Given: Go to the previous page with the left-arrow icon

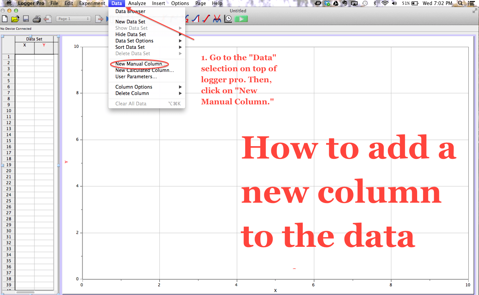Looking at the screenshot, I should [x=48, y=19].
